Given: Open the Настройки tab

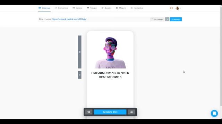Looking at the screenshot, I should point(137,8).
